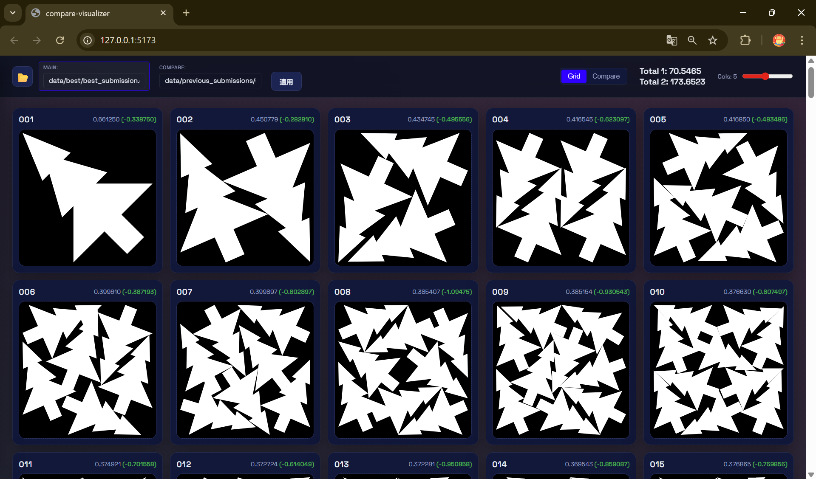Adjust the Cols slider handle
Viewport: 816px width, 479px height.
point(765,76)
